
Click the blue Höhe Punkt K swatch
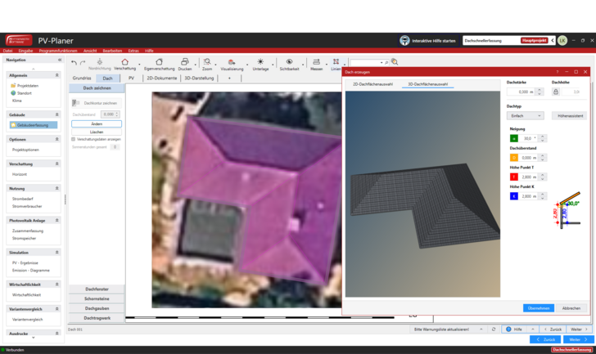point(513,196)
